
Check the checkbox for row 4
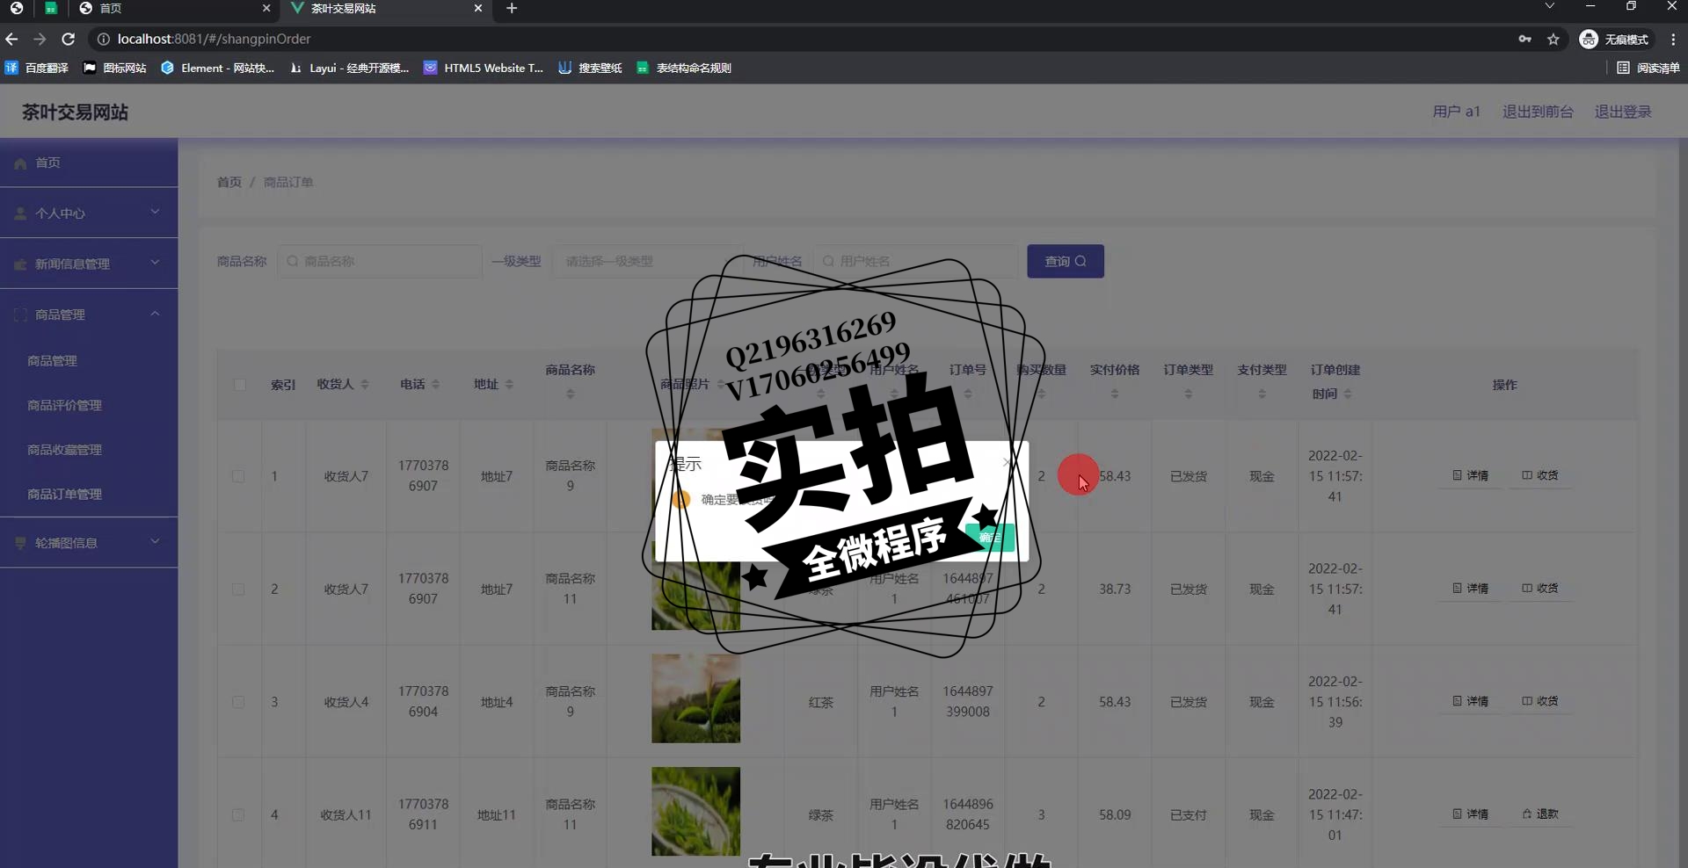point(238,815)
